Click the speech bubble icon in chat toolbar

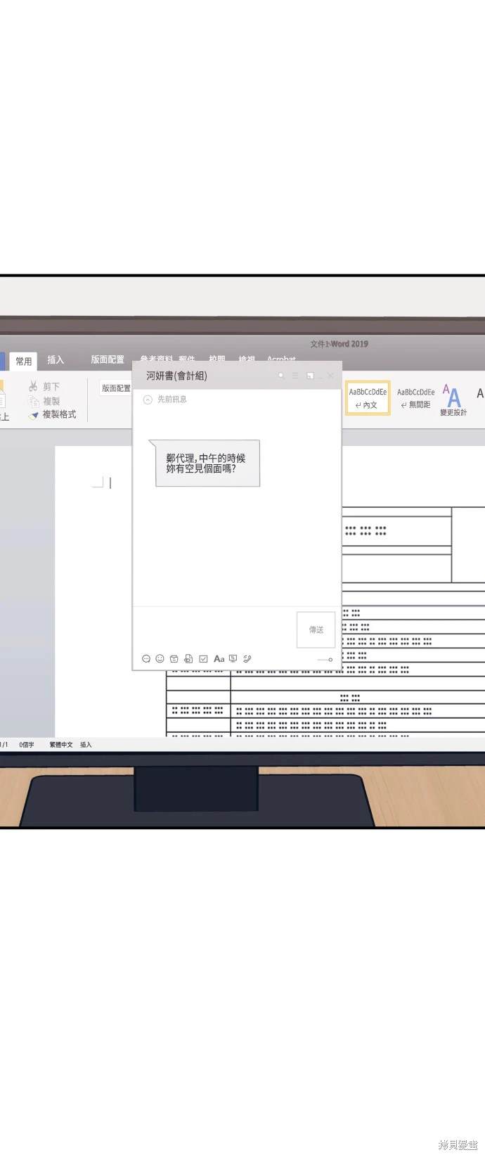point(146,659)
